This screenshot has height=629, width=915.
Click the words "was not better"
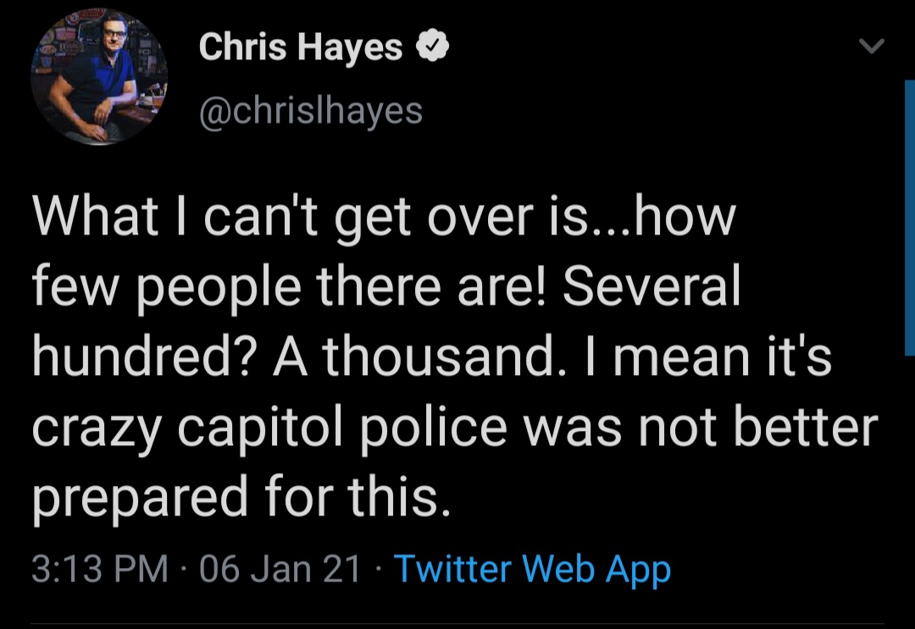pyautogui.click(x=701, y=428)
